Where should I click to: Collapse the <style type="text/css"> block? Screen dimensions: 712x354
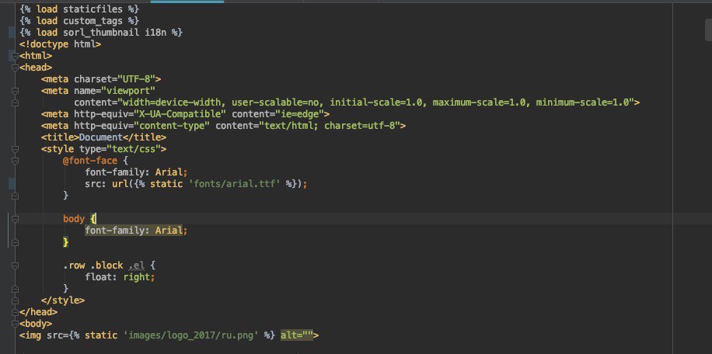(15, 149)
